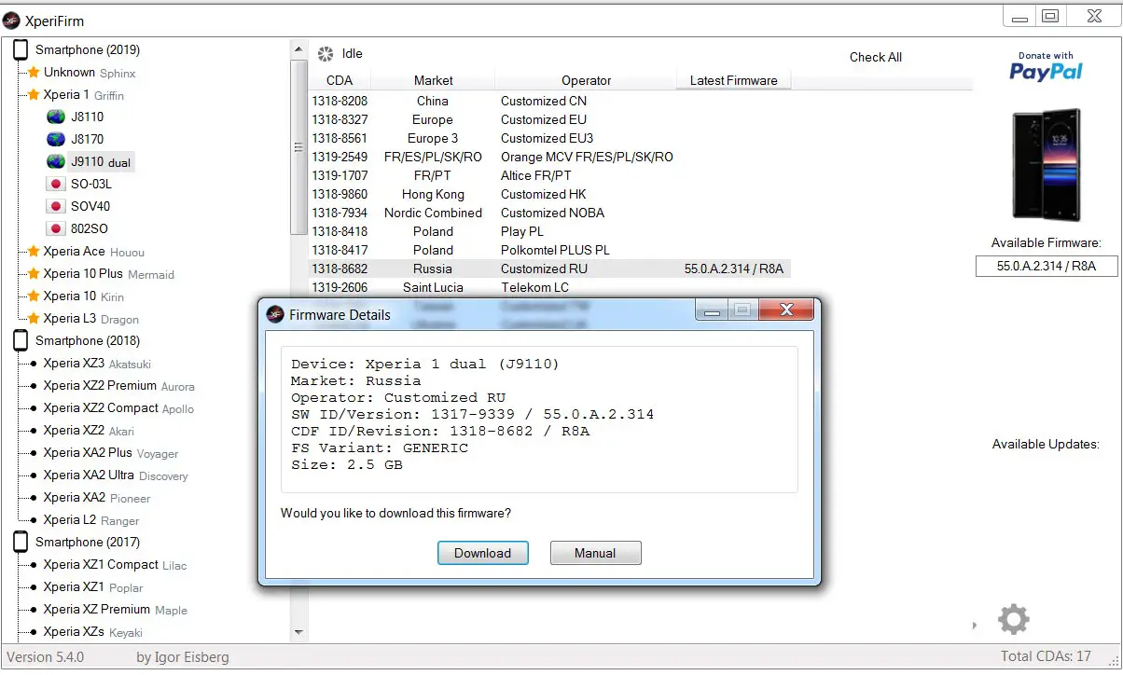Click the Japan flag icon beside 802SO

(x=55, y=229)
